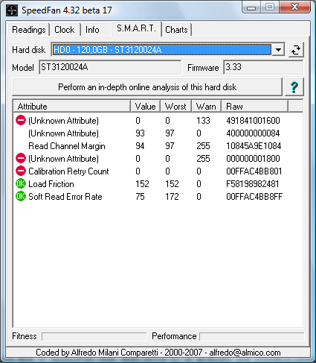Click warn value 133 in first row
This screenshot has height=363, width=316.
pos(203,121)
